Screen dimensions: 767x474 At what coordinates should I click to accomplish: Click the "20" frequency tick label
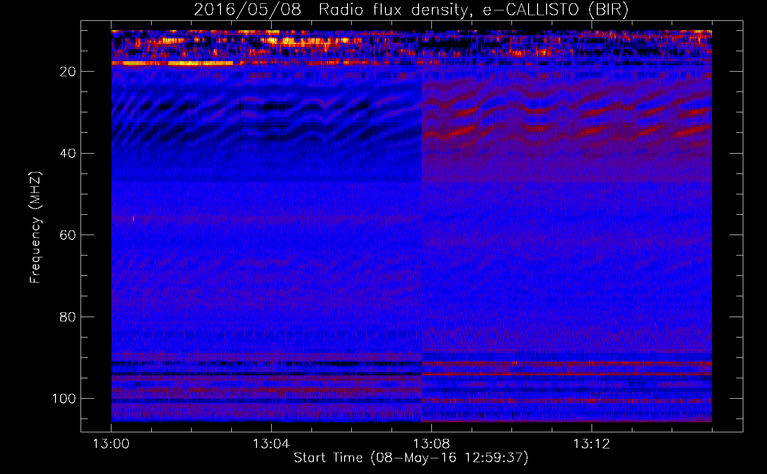pyautogui.click(x=68, y=72)
